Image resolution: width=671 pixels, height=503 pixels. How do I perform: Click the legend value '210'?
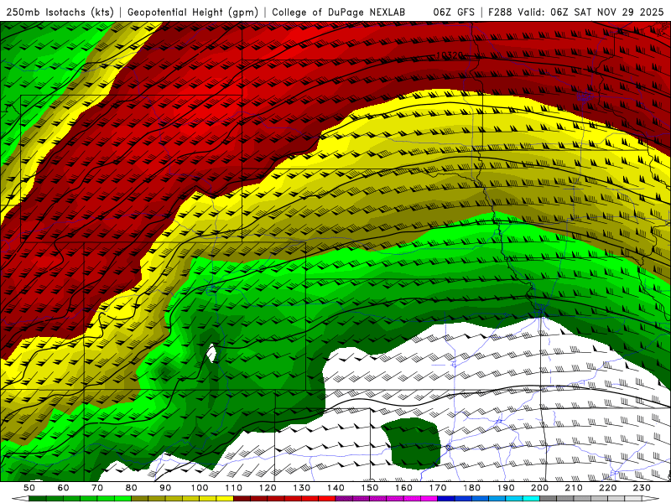tap(574, 488)
